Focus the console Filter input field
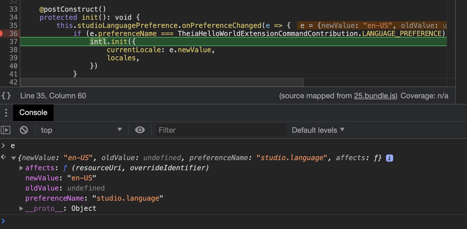This screenshot has width=467, height=229. 221,130
